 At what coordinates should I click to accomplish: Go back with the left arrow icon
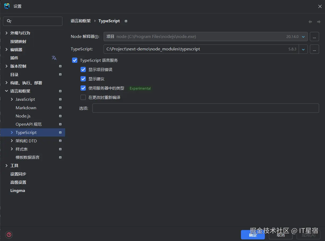pyautogui.click(x=310, y=22)
